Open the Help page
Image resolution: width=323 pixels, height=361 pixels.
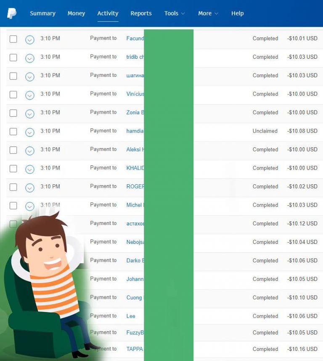(237, 13)
